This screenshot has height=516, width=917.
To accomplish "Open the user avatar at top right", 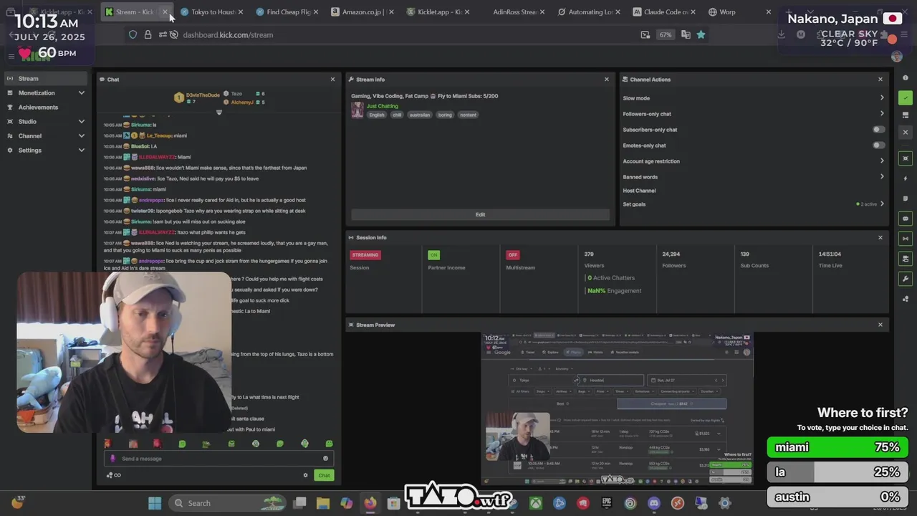I will point(896,57).
